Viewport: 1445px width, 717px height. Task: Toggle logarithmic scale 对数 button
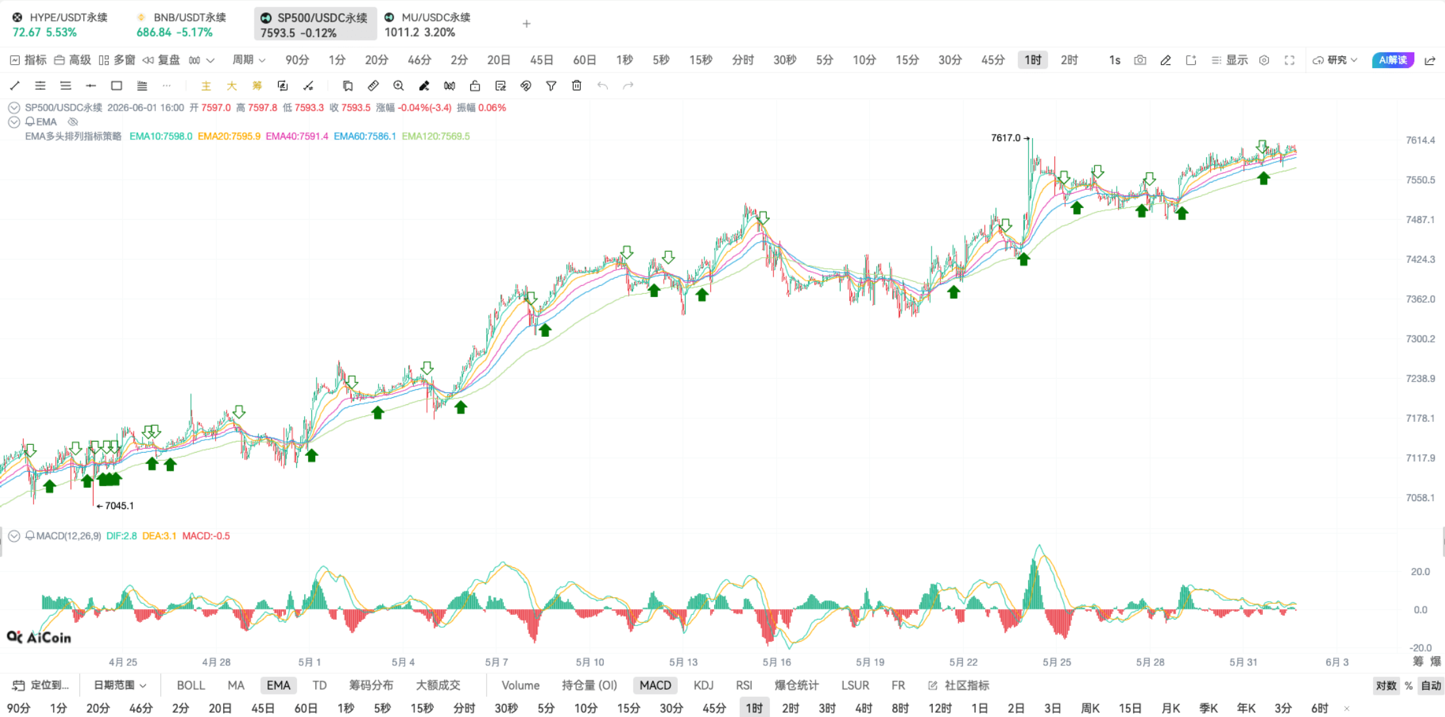pos(1386,686)
